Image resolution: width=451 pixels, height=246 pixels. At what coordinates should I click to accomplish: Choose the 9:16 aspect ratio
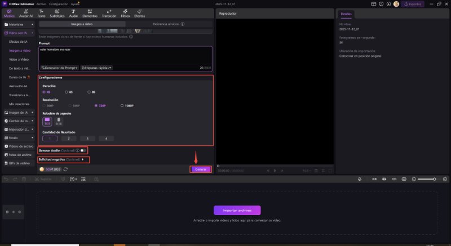coord(59,122)
